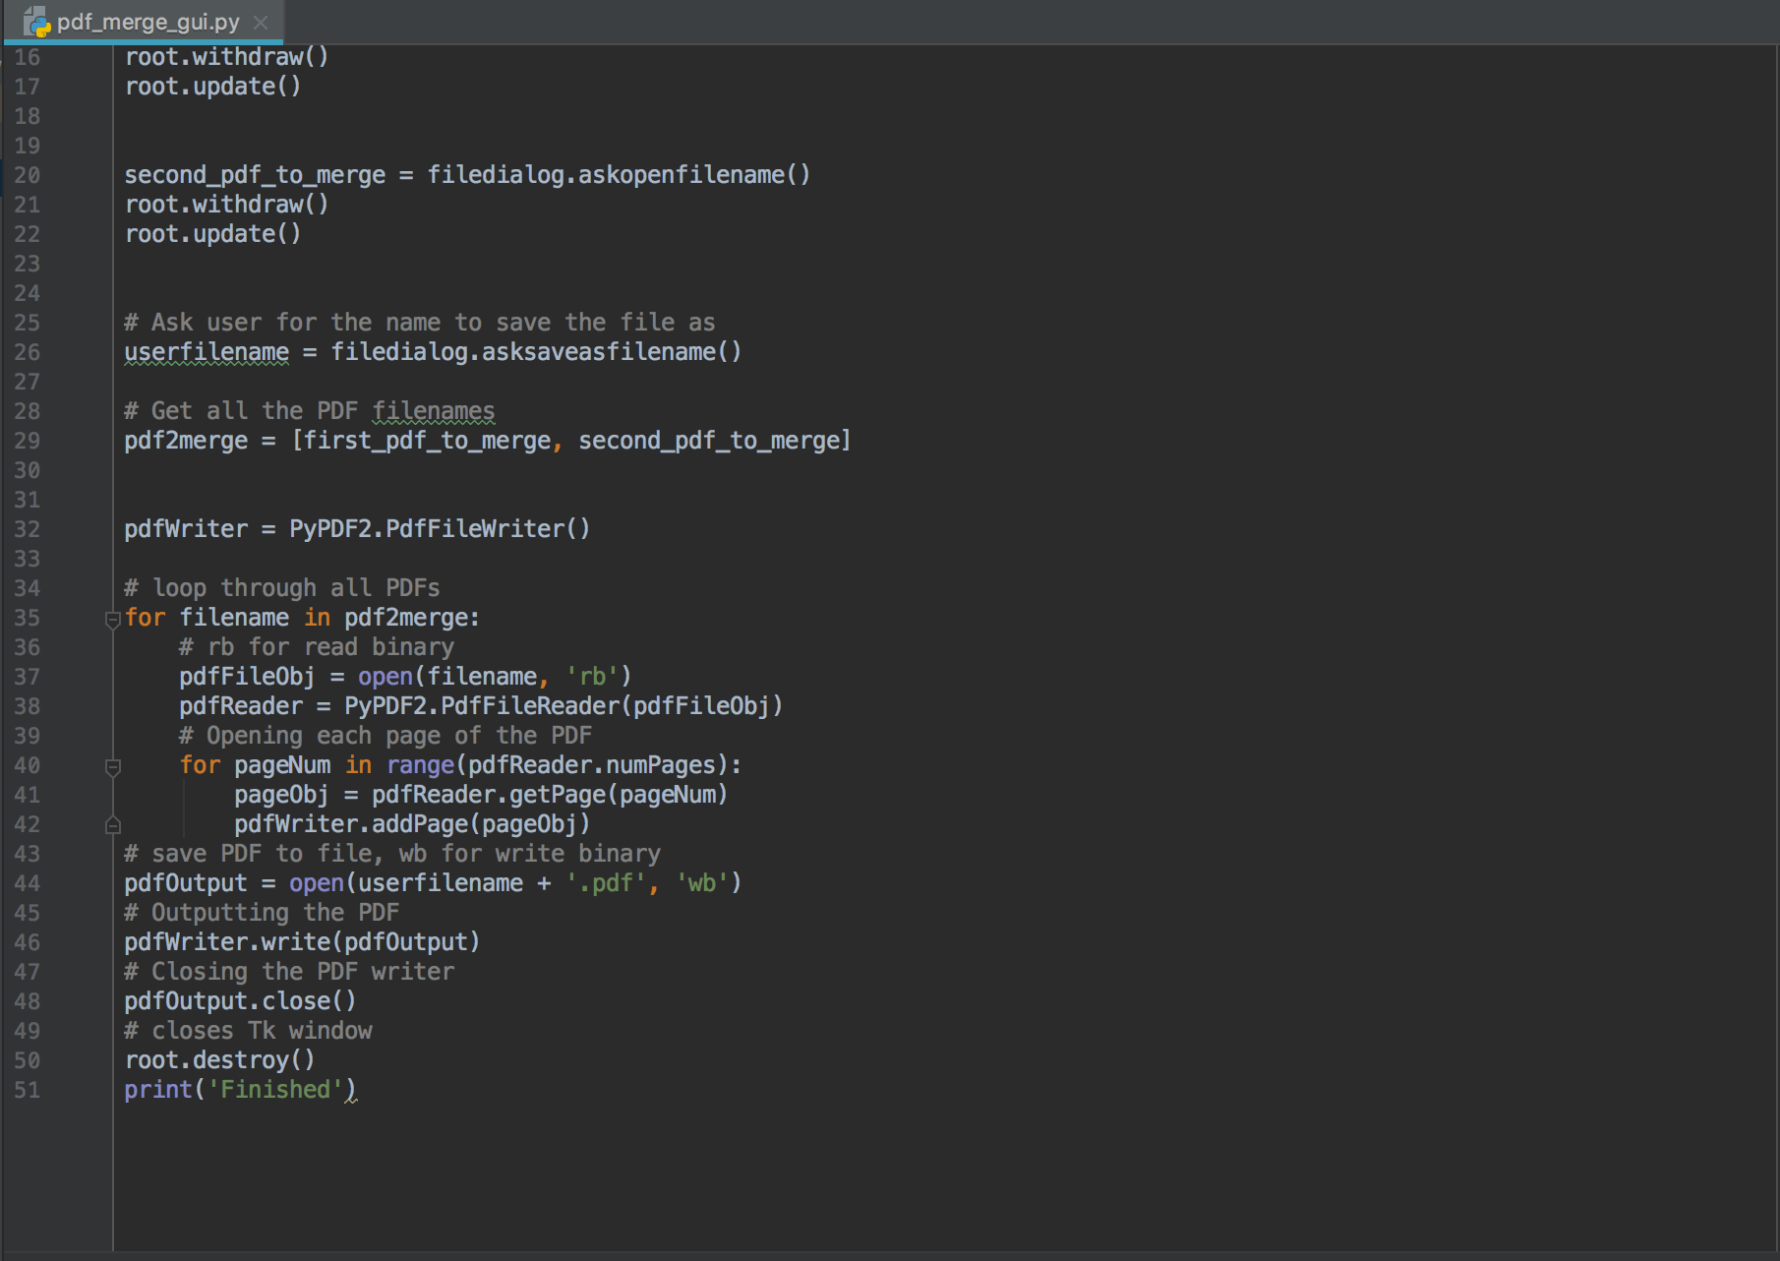Click the 'wb' string on line 44

[x=701, y=883]
